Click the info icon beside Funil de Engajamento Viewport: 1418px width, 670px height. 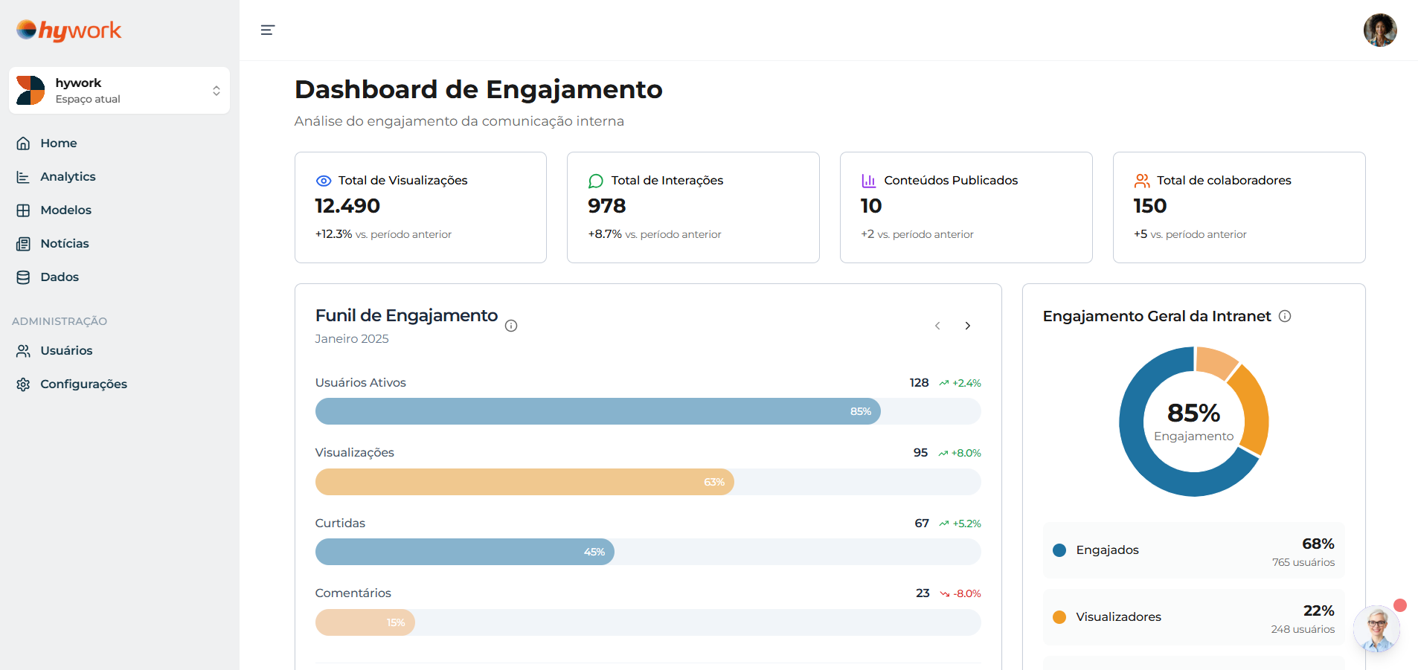(511, 326)
